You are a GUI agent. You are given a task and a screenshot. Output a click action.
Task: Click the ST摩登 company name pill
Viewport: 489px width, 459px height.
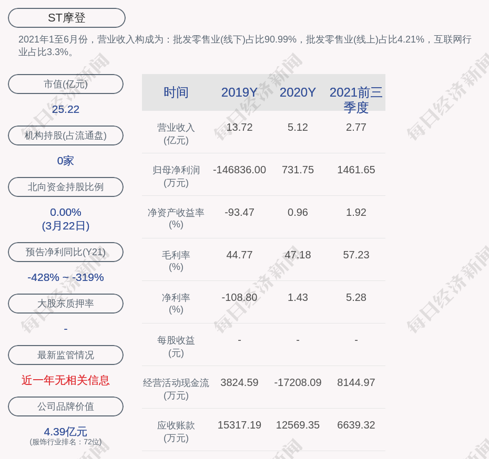[66, 18]
